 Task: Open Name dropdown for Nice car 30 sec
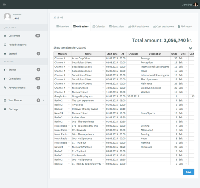pos(103,88)
